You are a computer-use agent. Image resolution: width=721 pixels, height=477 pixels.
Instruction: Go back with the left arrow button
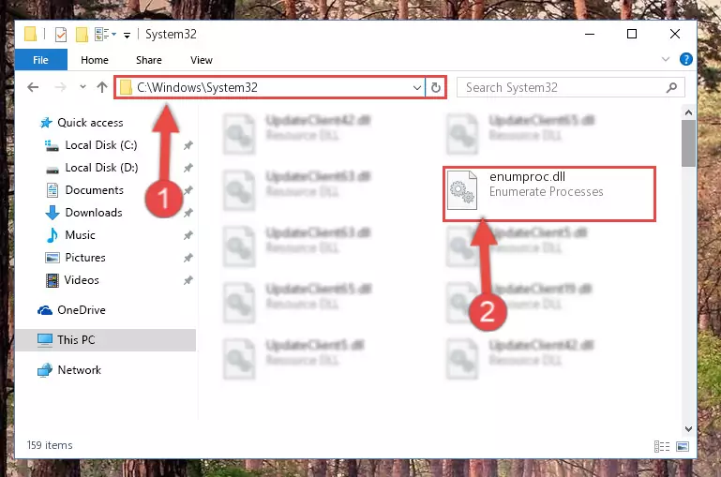pos(33,87)
